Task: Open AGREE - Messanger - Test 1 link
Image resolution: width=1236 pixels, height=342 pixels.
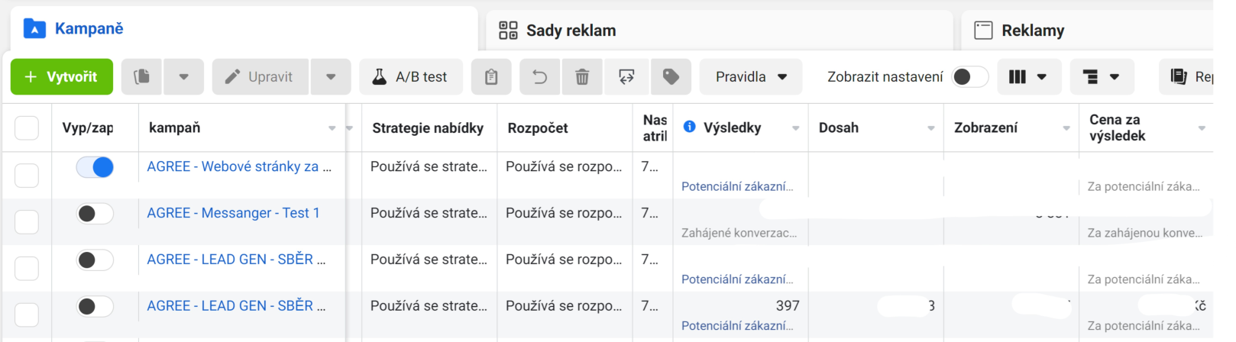Action: click(233, 213)
